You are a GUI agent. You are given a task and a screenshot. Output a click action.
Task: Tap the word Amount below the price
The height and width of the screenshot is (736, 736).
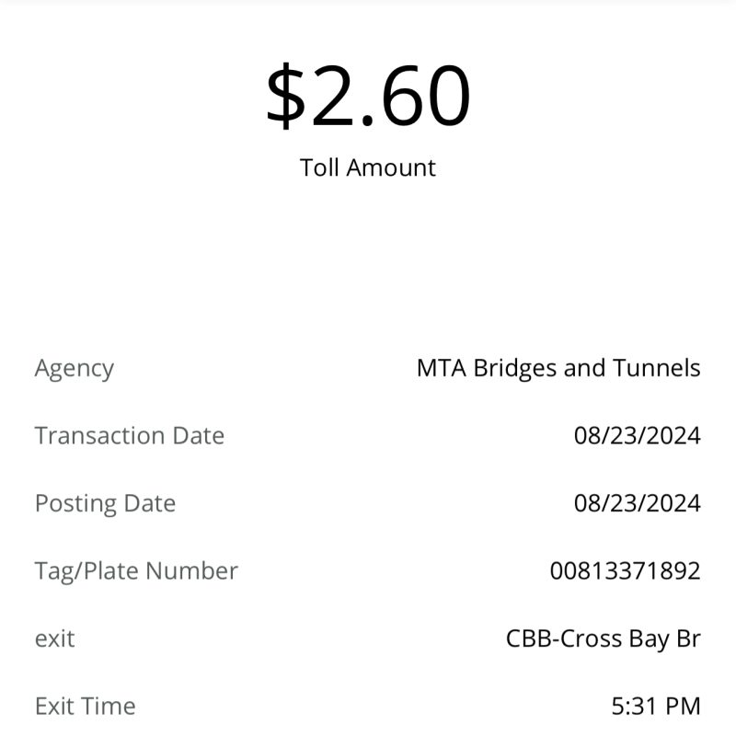click(x=391, y=167)
